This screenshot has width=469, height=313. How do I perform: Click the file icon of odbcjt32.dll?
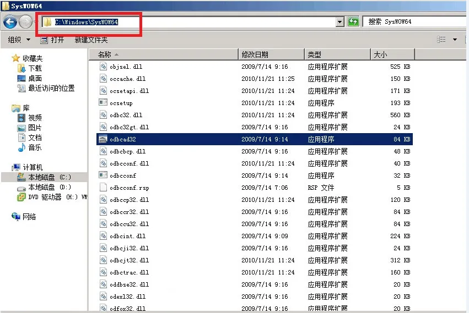(x=103, y=260)
